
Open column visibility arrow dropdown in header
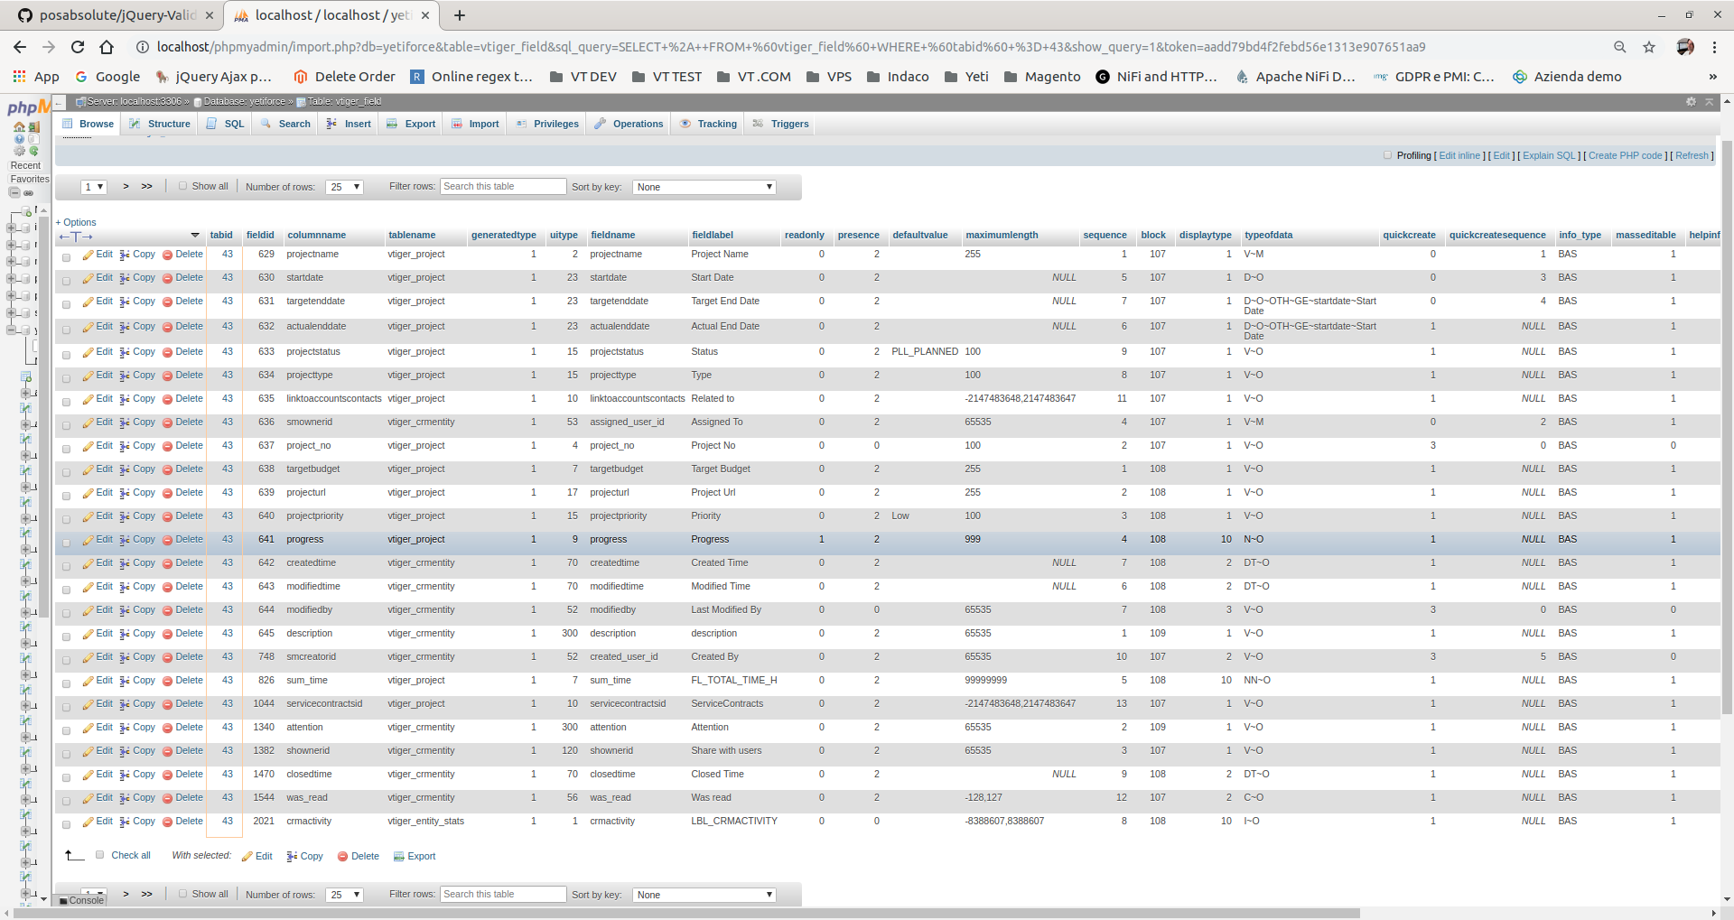pos(194,236)
